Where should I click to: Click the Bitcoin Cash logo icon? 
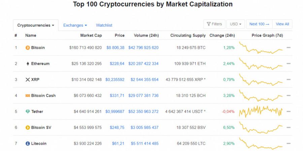coord(28,96)
